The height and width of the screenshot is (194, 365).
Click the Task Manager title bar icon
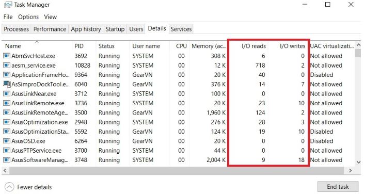click(8, 5)
